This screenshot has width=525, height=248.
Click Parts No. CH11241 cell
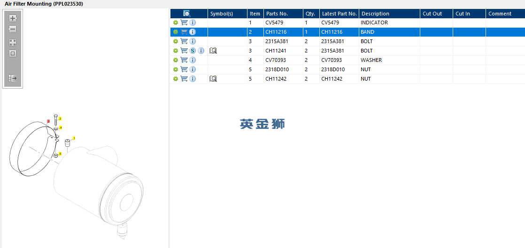[283, 51]
